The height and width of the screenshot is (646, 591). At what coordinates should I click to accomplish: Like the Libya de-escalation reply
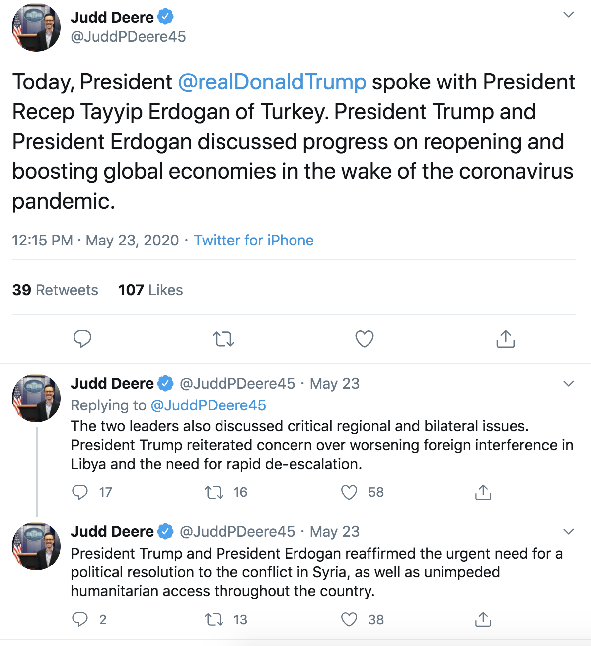[x=349, y=492]
